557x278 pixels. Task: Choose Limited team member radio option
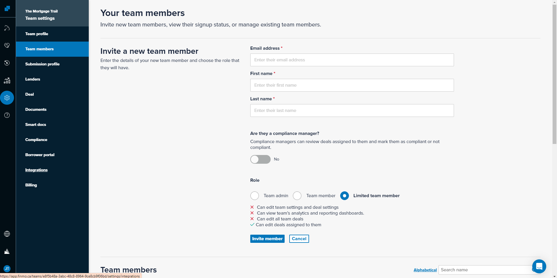click(x=345, y=196)
